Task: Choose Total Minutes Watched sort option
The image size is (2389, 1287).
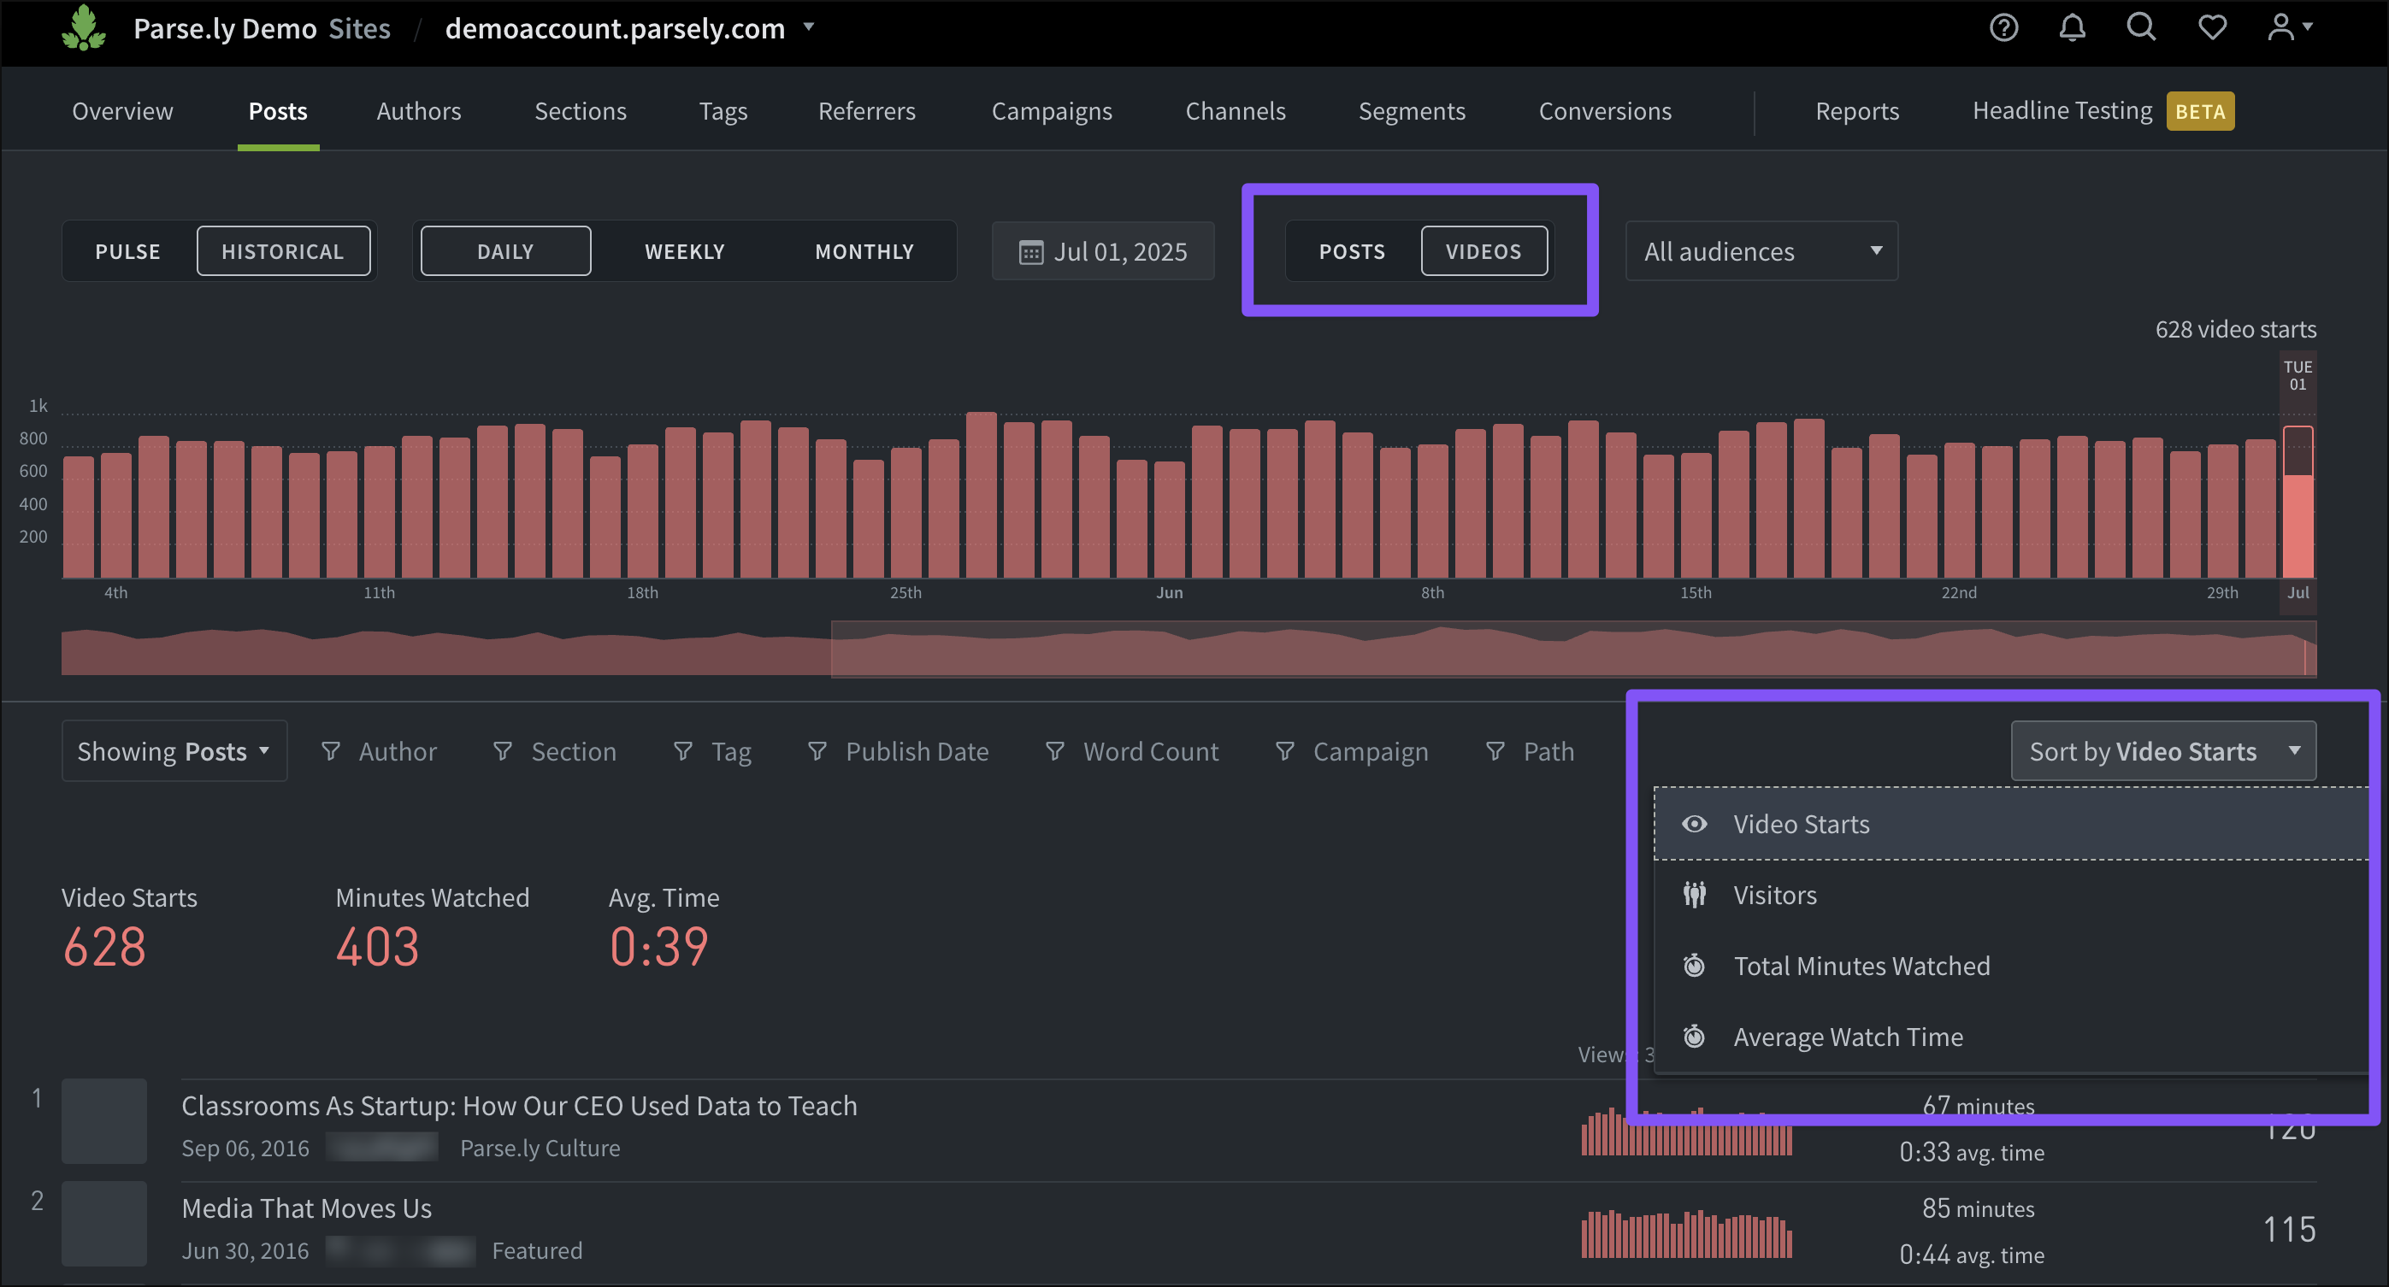Action: 2012,966
